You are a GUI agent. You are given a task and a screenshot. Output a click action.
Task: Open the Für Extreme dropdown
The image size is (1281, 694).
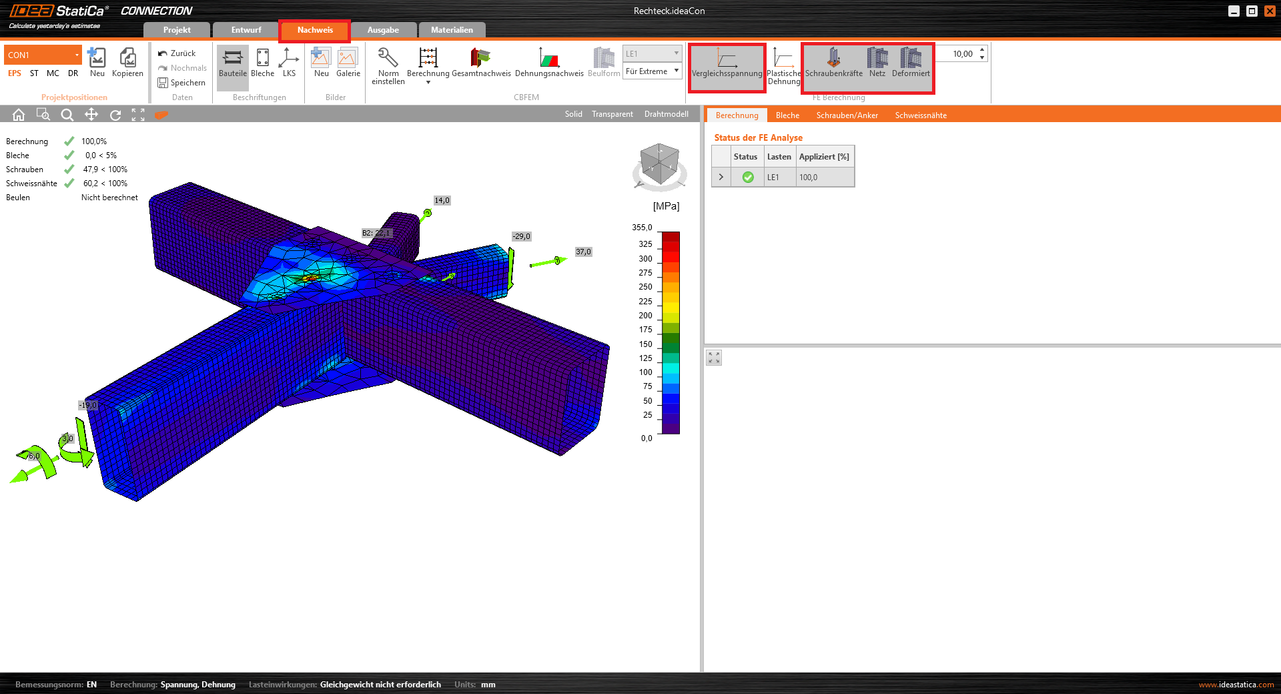click(x=652, y=71)
